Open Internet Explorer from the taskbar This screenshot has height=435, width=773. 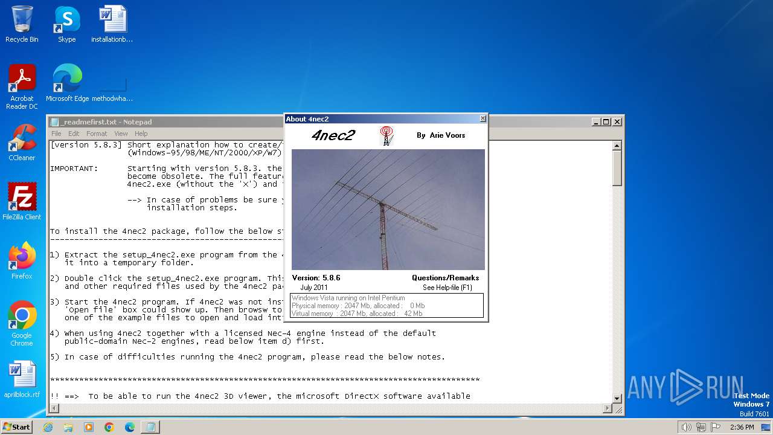coord(48,427)
